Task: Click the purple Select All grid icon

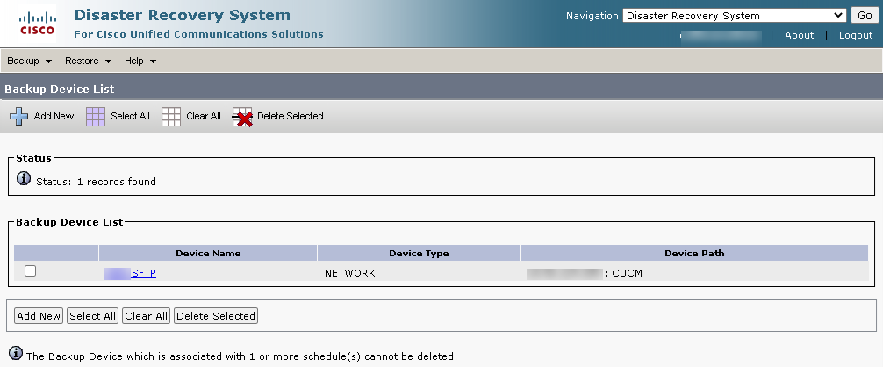Action: pyautogui.click(x=95, y=117)
